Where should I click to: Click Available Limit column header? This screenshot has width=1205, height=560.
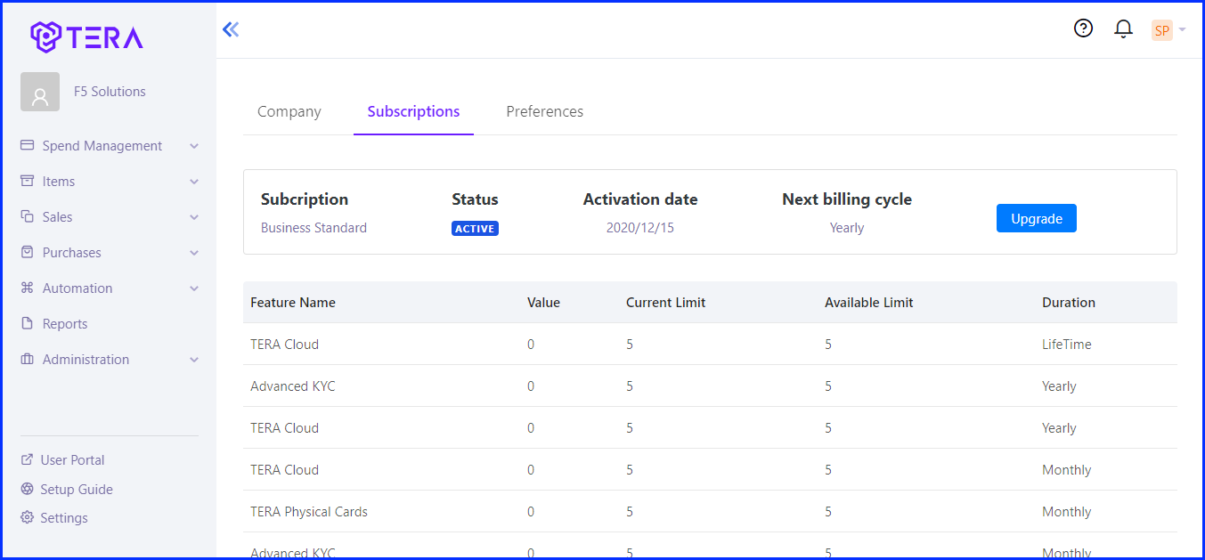click(x=869, y=303)
